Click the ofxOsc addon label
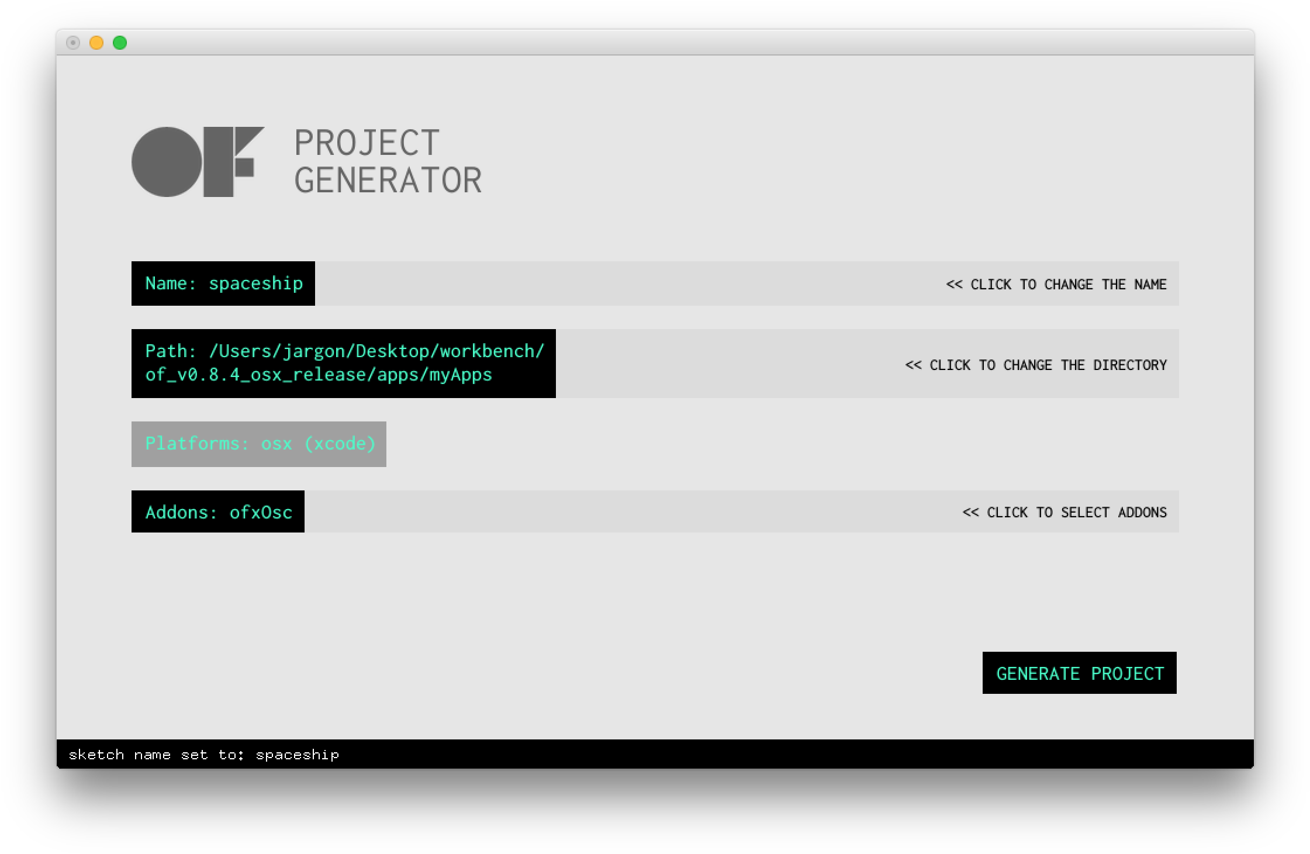Screen dimensions: 1310x854 261,513
